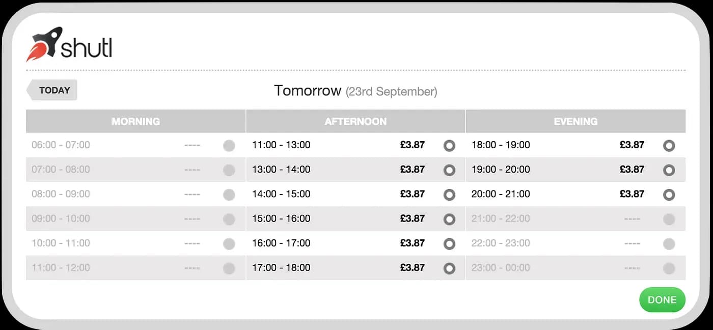Viewport: 713px width, 330px height.
Task: Select the 15:00 - 16:00 time slot
Action: pyautogui.click(x=449, y=219)
